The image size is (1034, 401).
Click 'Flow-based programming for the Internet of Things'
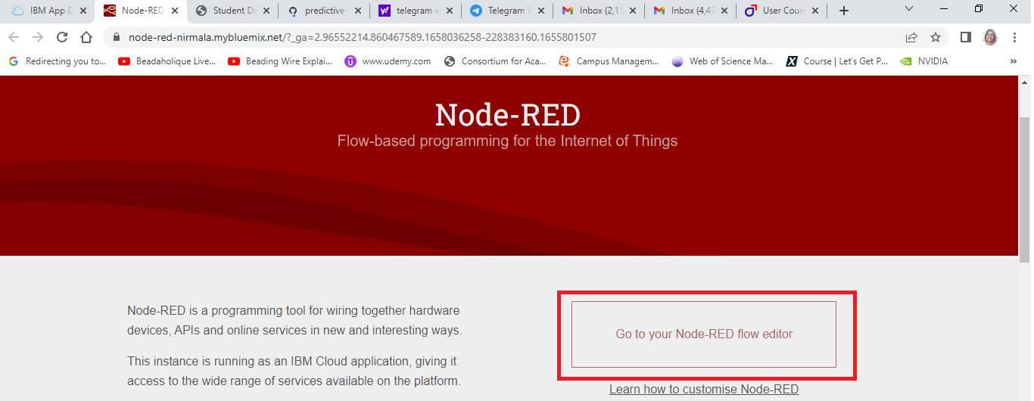(507, 141)
